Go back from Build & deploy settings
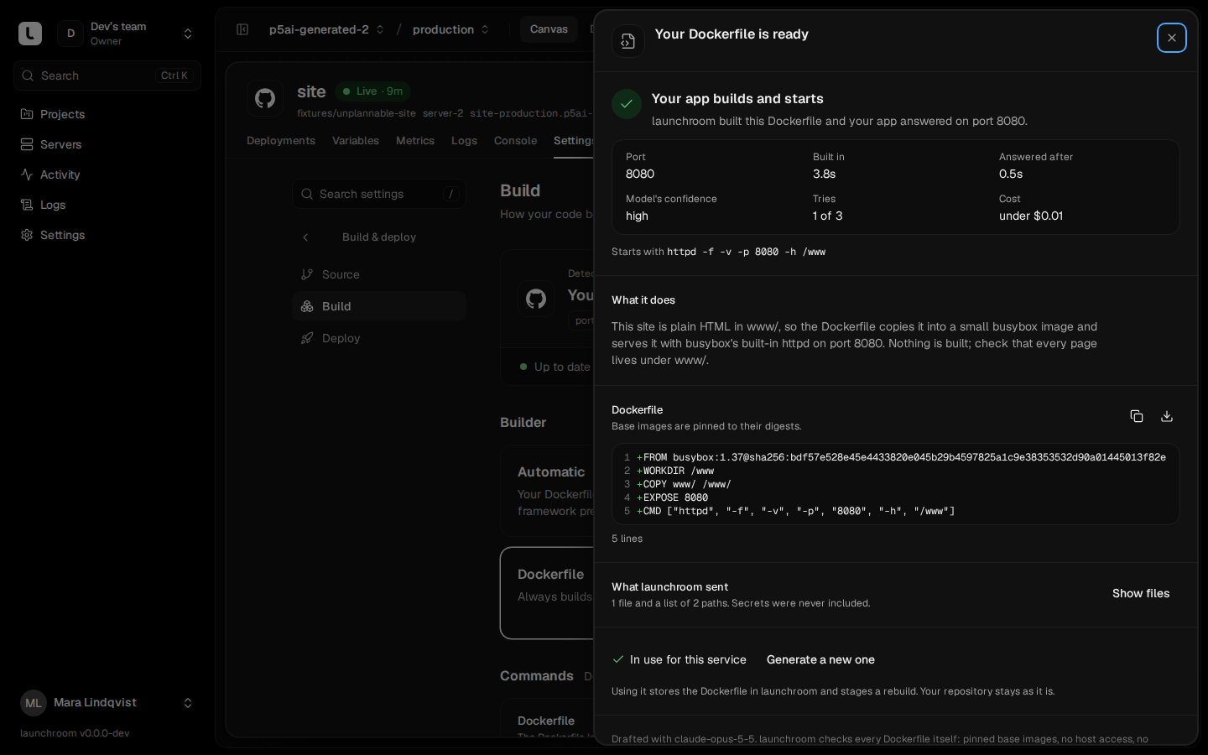1208x755 pixels. [305, 237]
